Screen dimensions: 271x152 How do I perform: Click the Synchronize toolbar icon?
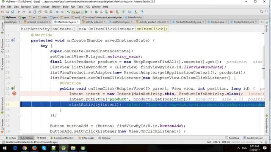pyautogui.click(x=13, y=12)
